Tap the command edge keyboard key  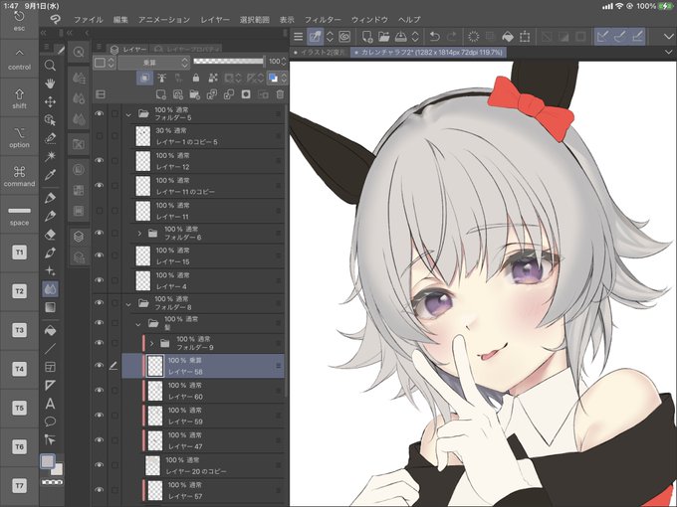point(19,177)
